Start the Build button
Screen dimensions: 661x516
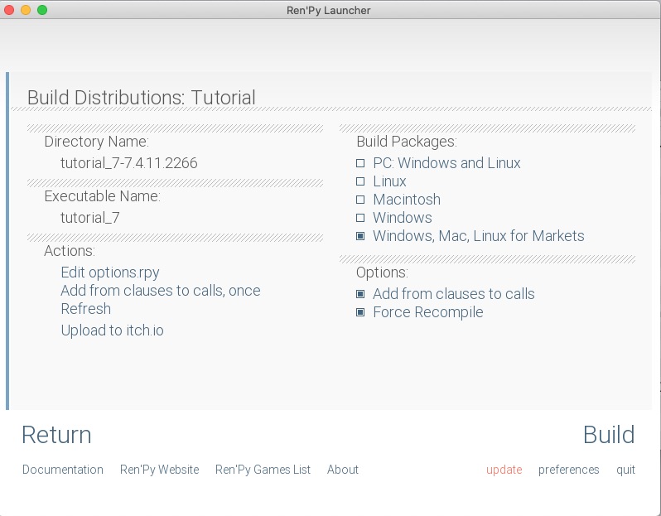609,435
